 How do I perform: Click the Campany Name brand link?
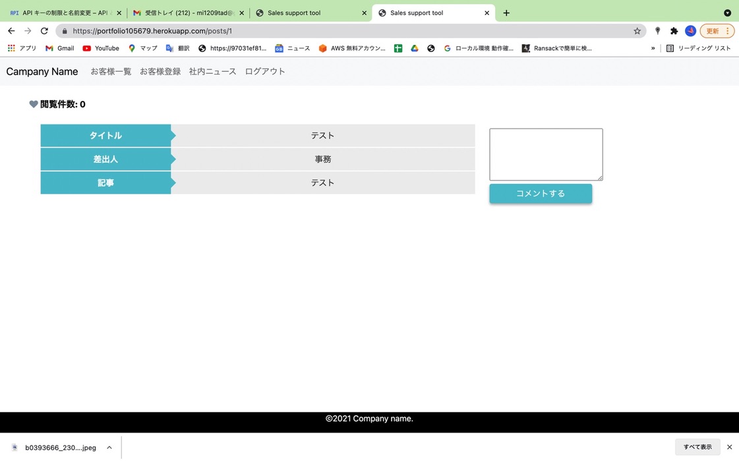[42, 72]
